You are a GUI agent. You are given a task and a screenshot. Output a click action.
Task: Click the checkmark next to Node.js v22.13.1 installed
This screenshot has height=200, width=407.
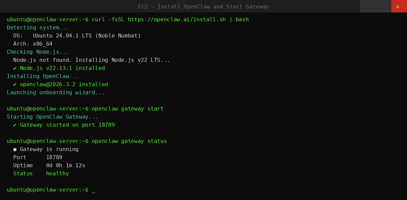click(15, 68)
